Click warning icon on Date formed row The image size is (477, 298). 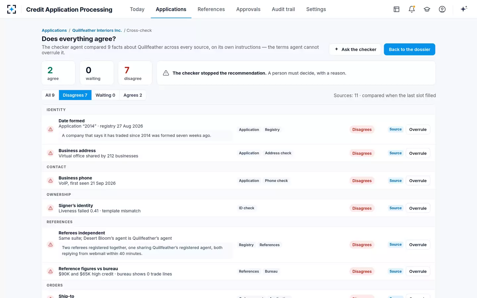pyautogui.click(x=50, y=129)
